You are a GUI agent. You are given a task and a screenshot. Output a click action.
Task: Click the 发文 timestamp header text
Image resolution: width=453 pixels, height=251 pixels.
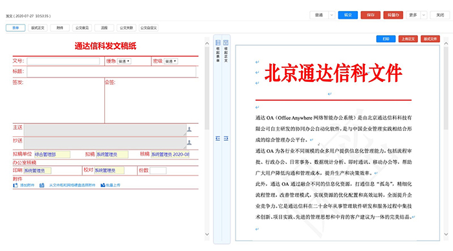pyautogui.click(x=28, y=16)
